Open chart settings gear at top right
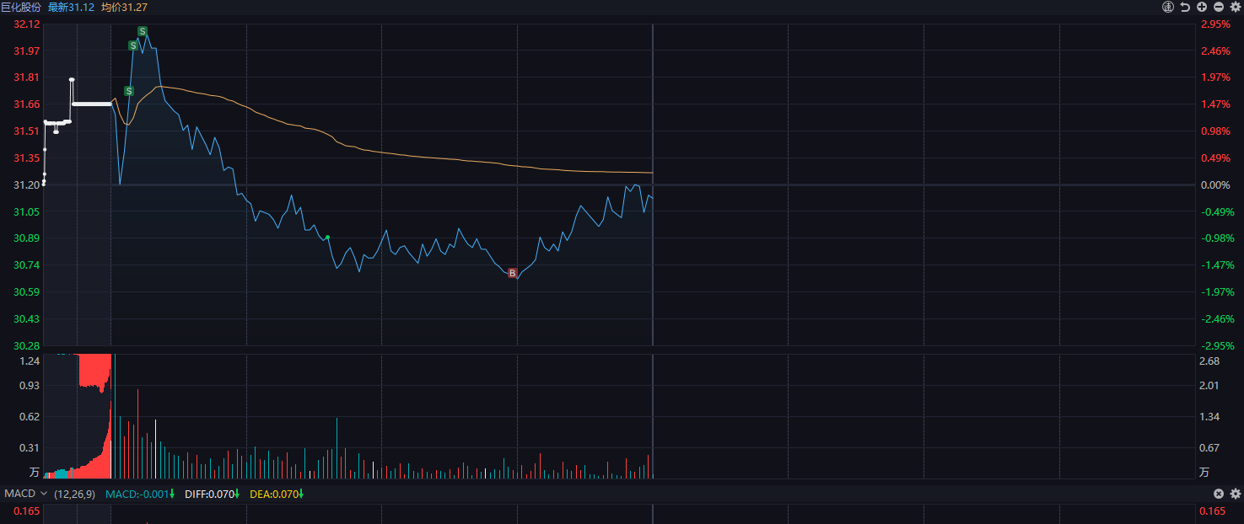Image resolution: width=1244 pixels, height=524 pixels. click(x=1236, y=7)
